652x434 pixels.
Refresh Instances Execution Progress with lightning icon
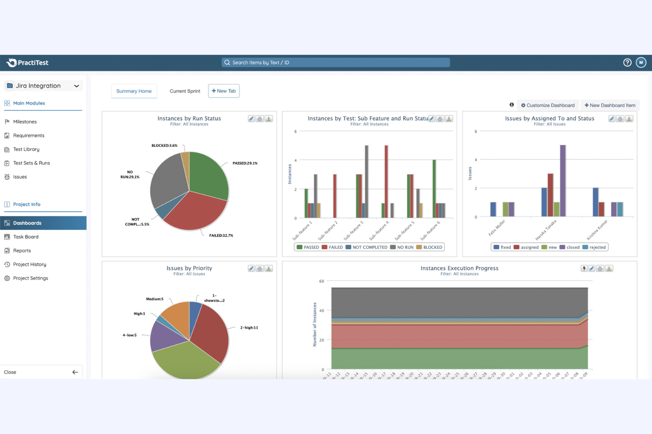click(x=583, y=268)
